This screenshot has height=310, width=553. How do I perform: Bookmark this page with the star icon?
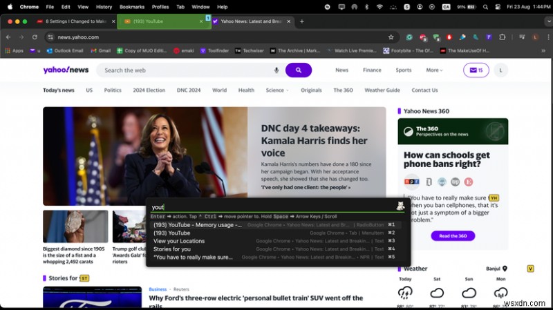point(391,37)
